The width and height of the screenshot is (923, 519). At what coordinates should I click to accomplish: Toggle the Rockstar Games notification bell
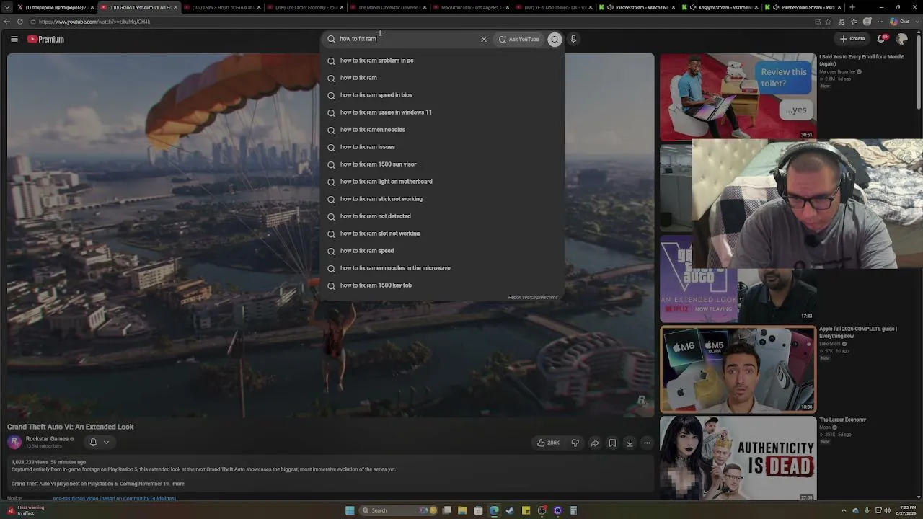(93, 442)
